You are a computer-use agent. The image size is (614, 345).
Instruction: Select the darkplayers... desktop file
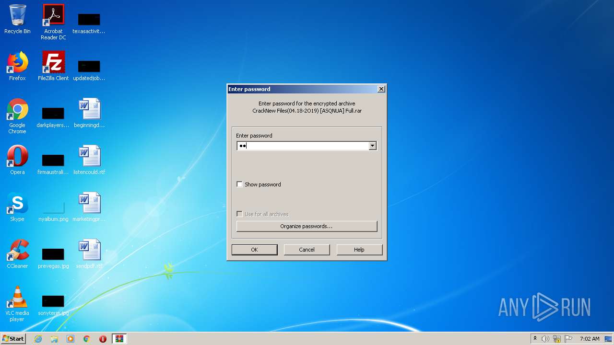pyautogui.click(x=53, y=116)
